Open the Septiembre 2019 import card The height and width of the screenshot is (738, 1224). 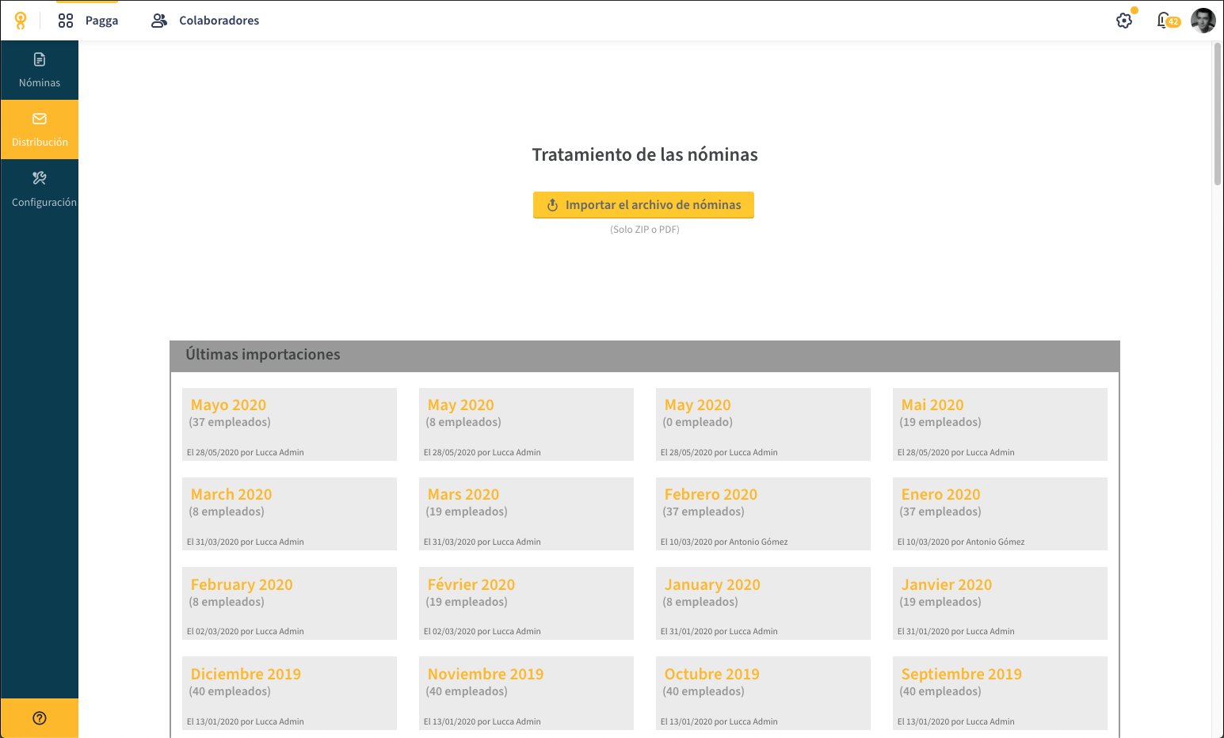tap(1000, 693)
